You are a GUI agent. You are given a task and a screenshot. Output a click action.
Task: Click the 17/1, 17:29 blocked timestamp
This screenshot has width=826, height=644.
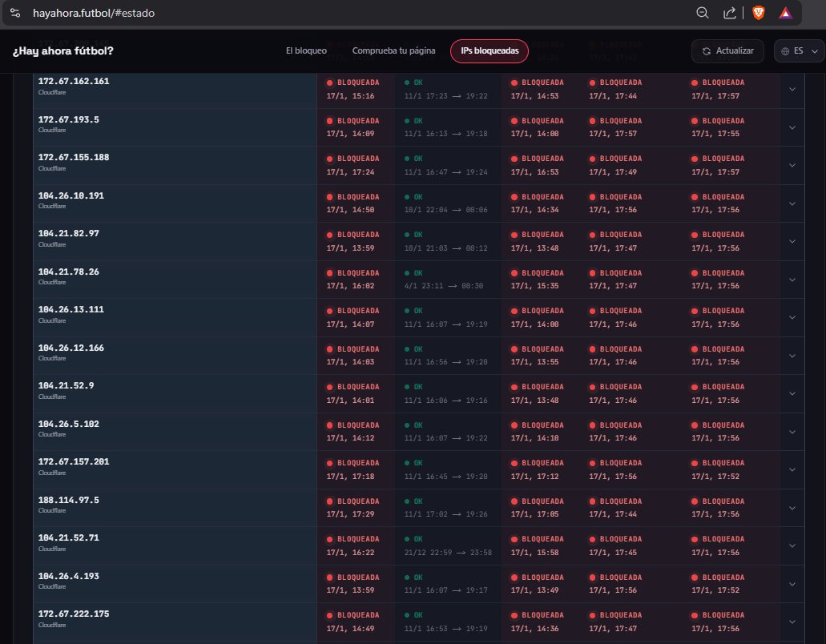350,514
